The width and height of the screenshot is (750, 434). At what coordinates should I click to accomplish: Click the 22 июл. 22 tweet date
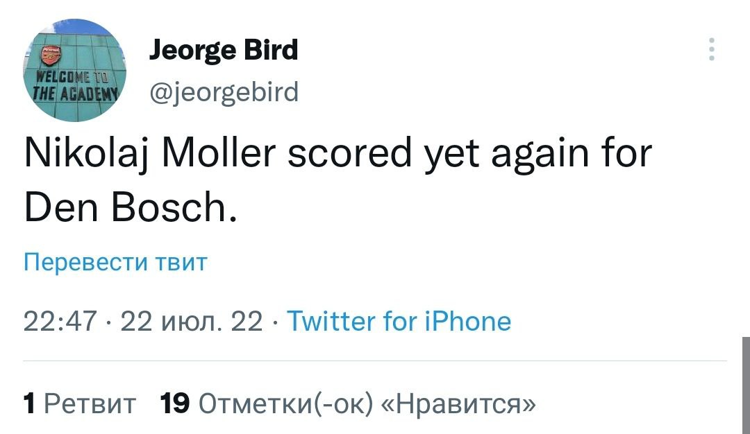(x=192, y=322)
